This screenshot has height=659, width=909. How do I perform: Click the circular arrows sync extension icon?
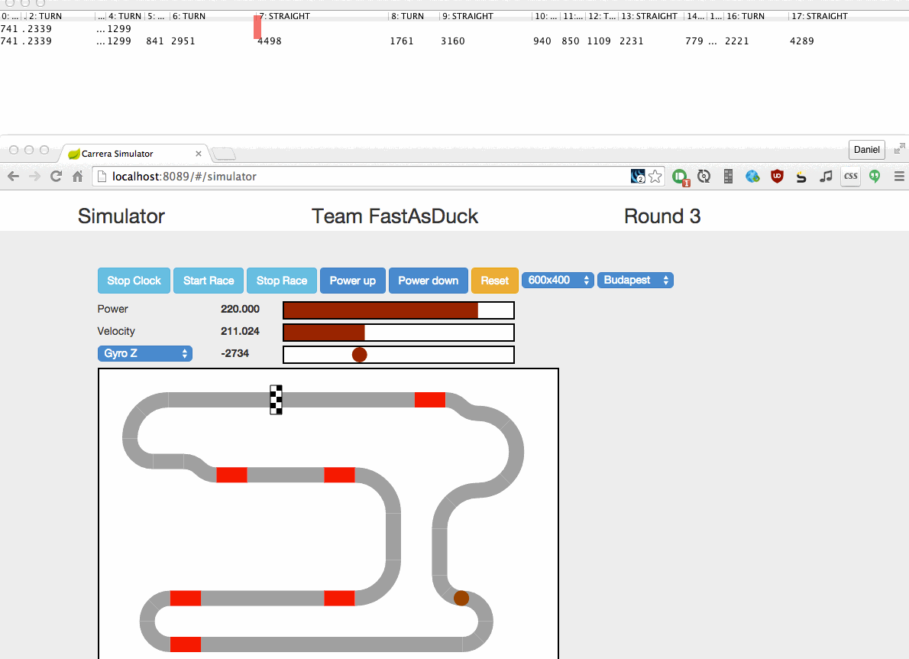[704, 177]
